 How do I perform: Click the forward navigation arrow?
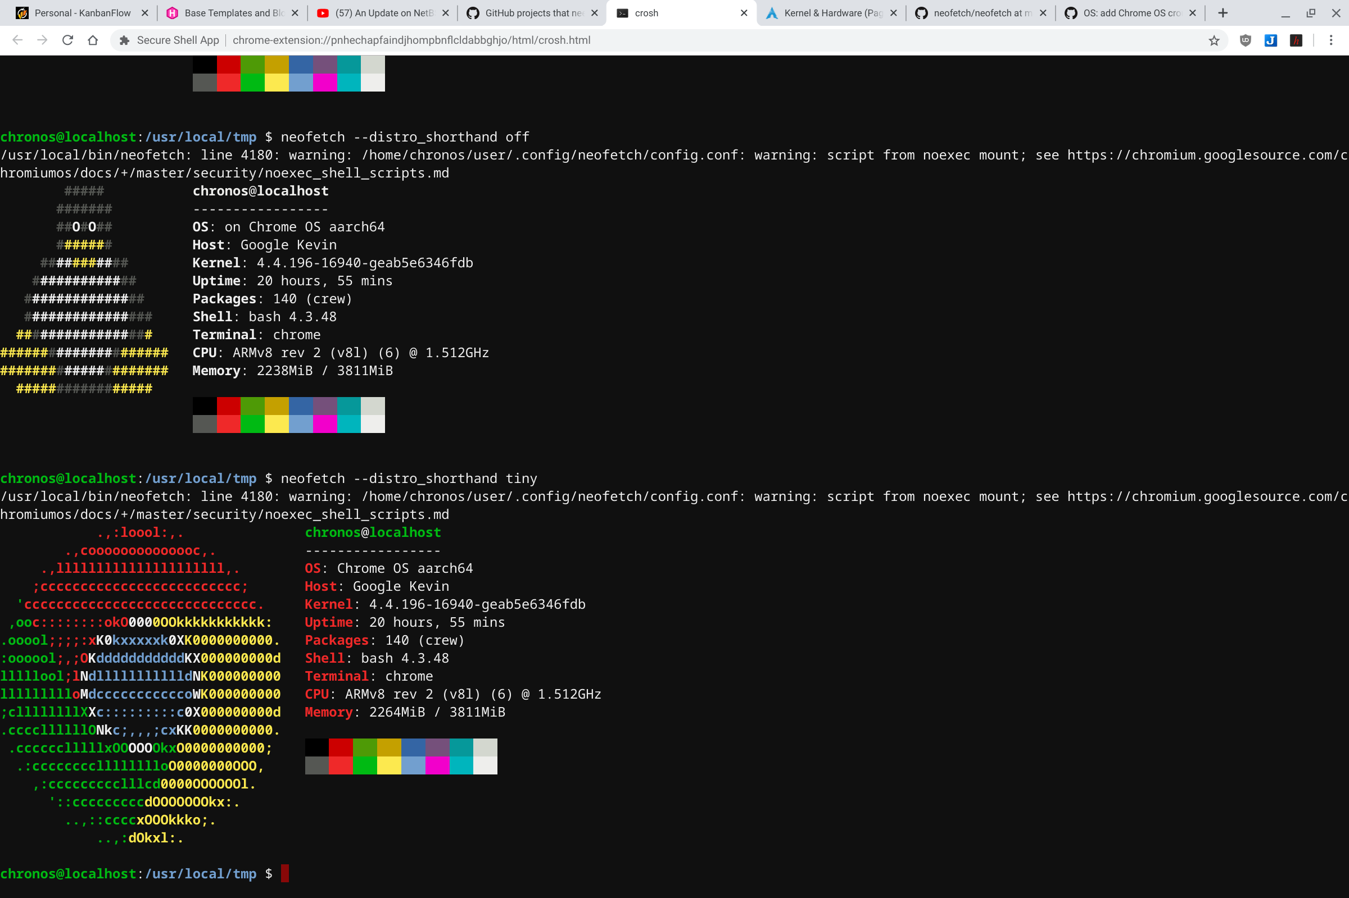(42, 40)
